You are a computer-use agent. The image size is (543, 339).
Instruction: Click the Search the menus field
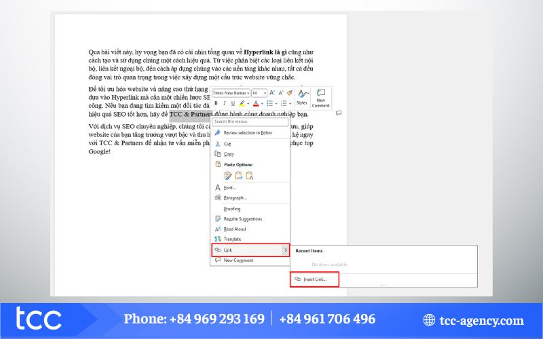pos(250,121)
